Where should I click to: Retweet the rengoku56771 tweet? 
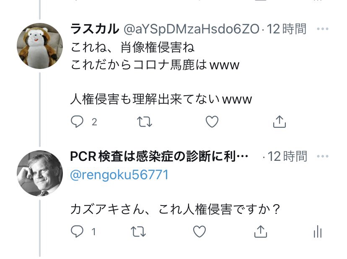(138, 232)
